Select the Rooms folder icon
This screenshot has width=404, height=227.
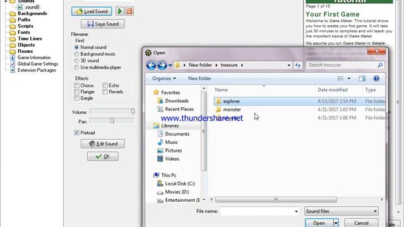tap(13, 51)
